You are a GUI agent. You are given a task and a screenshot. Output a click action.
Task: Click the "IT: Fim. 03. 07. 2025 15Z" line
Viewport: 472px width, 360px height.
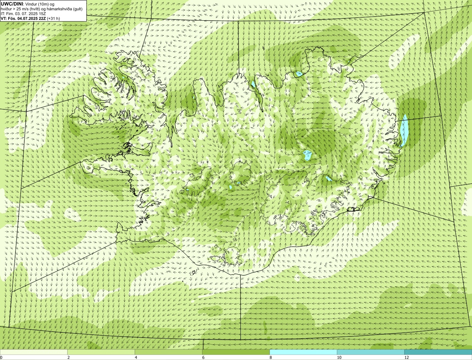tap(23, 14)
